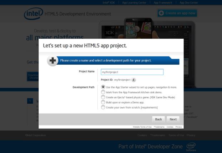Select Build upon or explore a Demo app
Image resolution: width=222 pixels, height=153 pixels.
(103, 102)
